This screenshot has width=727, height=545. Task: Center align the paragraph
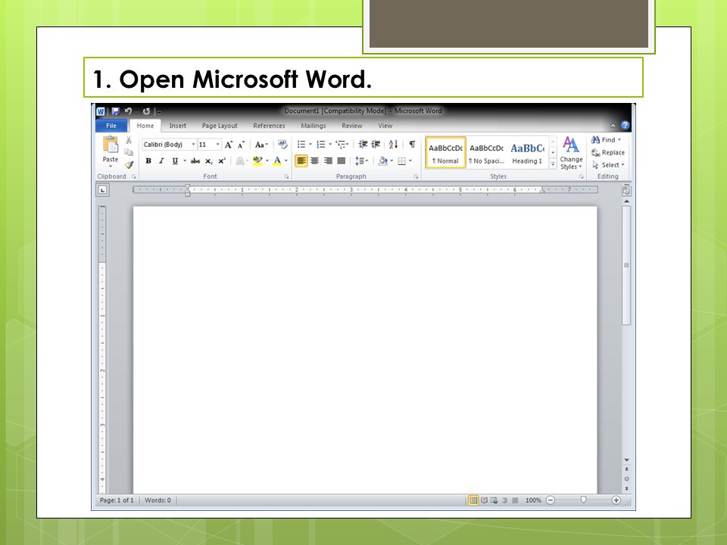pos(315,160)
